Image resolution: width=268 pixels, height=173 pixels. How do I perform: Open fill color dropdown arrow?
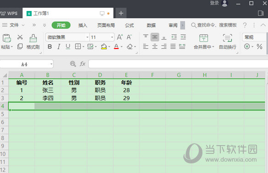coord(109,47)
